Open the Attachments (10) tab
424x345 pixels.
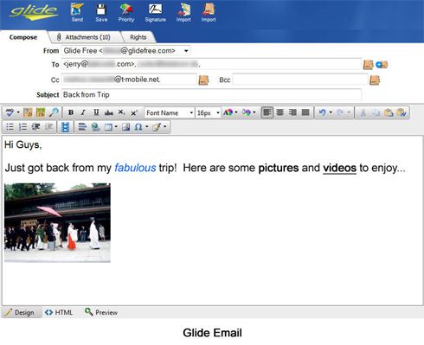[x=84, y=37]
